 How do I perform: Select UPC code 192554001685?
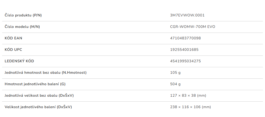tap(184, 50)
